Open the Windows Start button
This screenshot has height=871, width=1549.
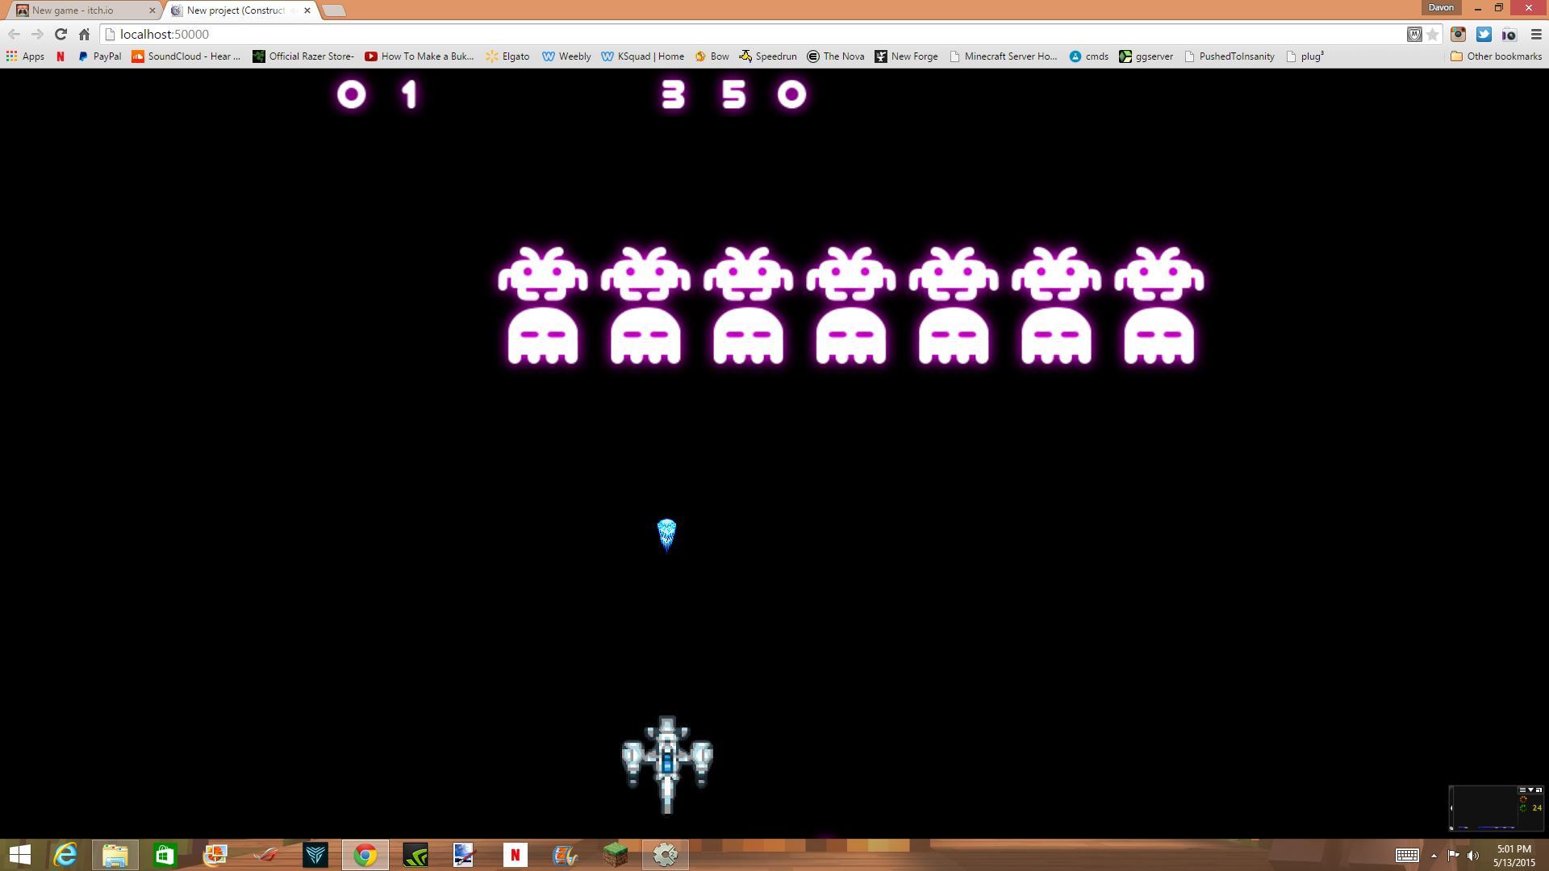[x=19, y=855]
